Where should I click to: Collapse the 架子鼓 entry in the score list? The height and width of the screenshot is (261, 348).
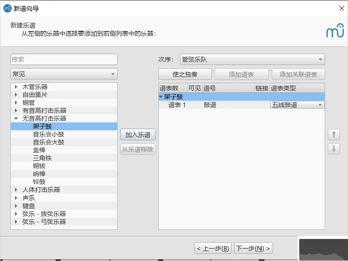coord(161,97)
